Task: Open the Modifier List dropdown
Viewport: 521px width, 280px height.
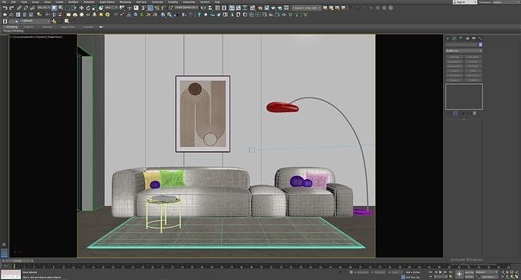Action: point(463,51)
